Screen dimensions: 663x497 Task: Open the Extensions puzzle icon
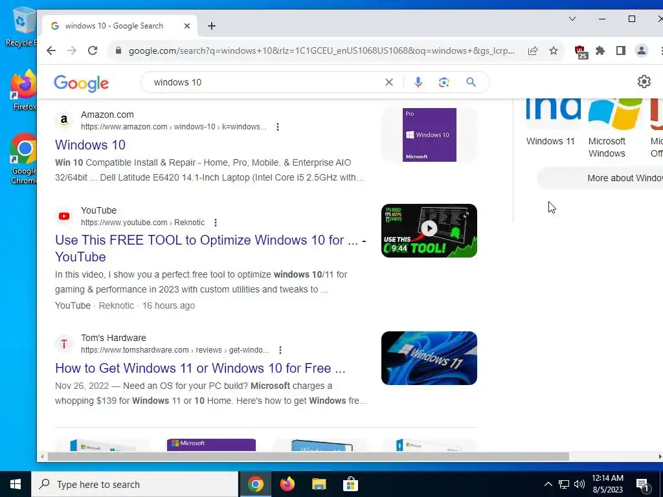point(600,50)
